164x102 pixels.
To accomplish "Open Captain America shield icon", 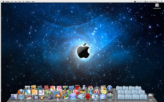I will 97,92.
